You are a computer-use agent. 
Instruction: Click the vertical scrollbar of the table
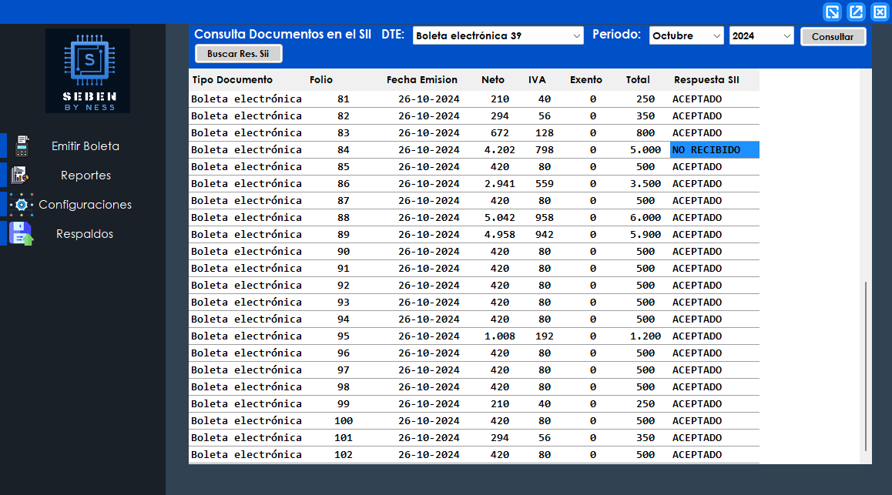tap(866, 366)
